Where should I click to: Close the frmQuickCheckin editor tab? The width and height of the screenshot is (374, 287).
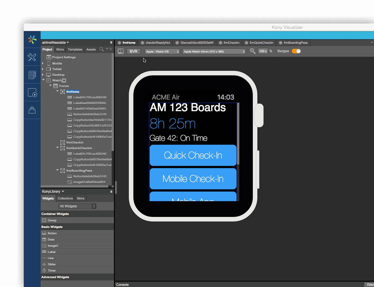[x=246, y=43]
